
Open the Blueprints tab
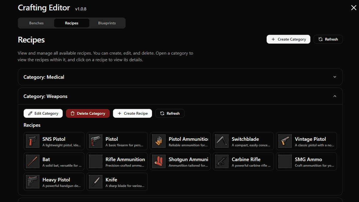click(x=107, y=23)
